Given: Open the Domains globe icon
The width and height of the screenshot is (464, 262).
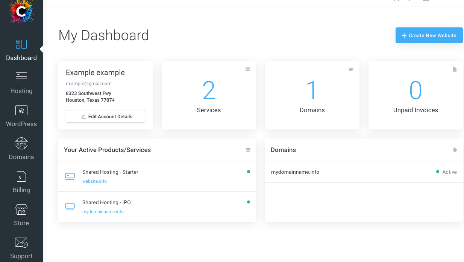Looking at the screenshot, I should coord(21,143).
